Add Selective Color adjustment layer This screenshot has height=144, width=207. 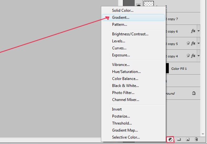point(133,137)
